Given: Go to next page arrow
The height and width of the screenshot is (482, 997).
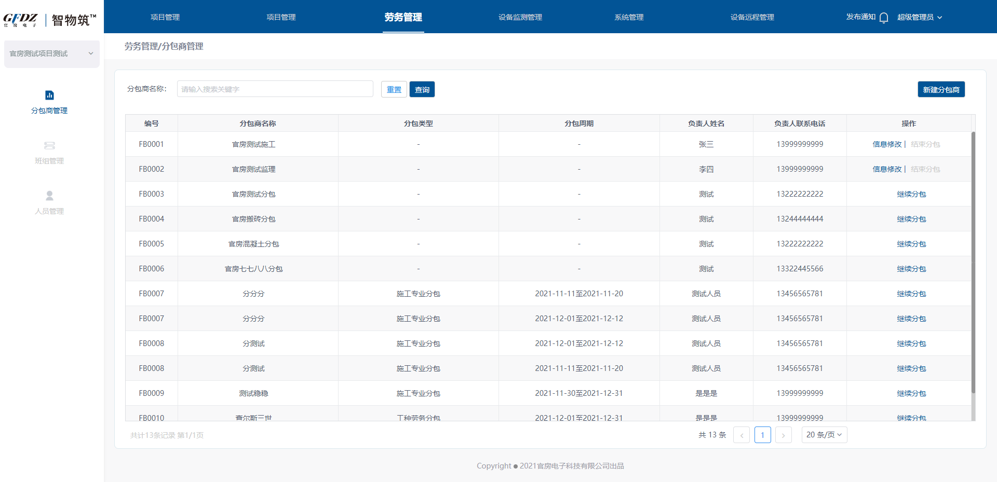Looking at the screenshot, I should click(783, 435).
